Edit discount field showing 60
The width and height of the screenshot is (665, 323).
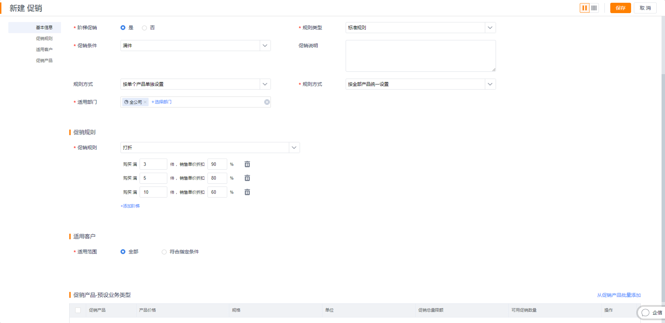(x=217, y=192)
